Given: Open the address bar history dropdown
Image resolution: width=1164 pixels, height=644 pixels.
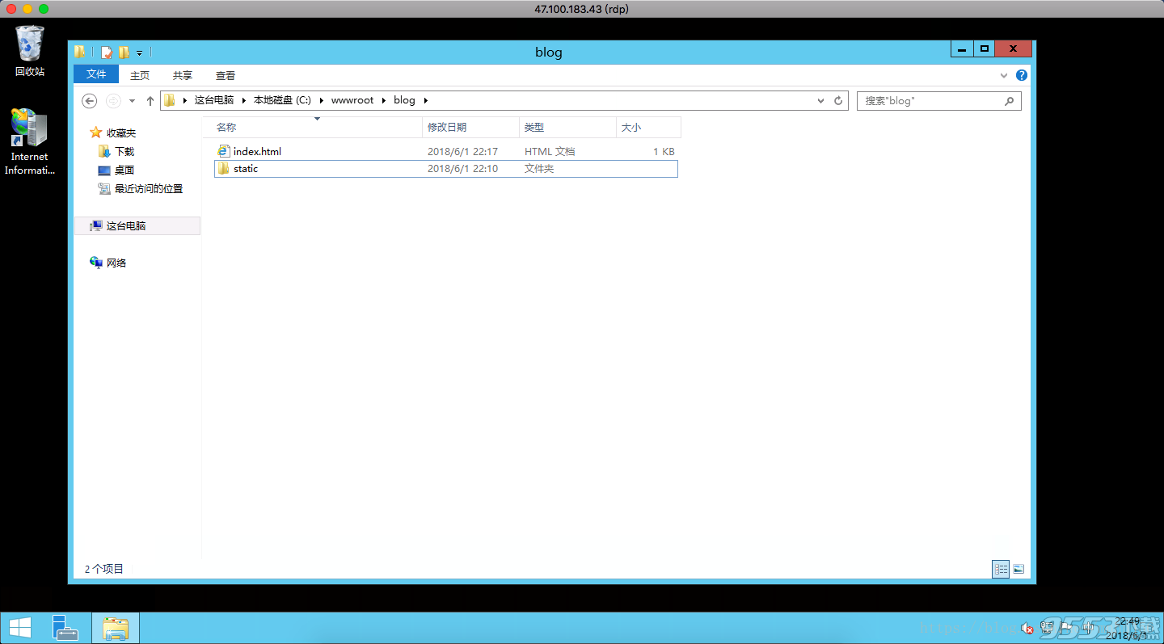Looking at the screenshot, I should click(x=820, y=101).
